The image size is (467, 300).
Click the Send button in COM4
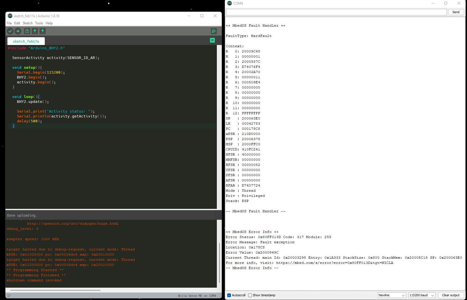click(456, 12)
